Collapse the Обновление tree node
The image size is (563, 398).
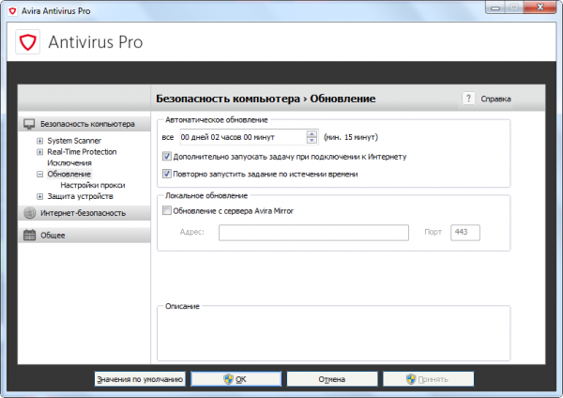tap(39, 175)
